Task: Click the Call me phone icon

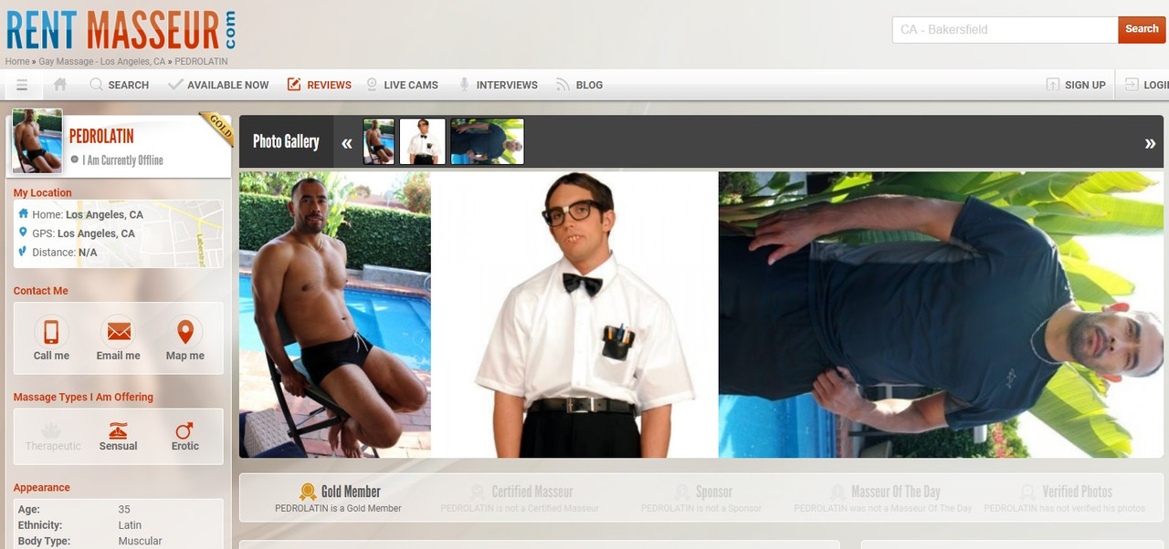Action: point(51,331)
